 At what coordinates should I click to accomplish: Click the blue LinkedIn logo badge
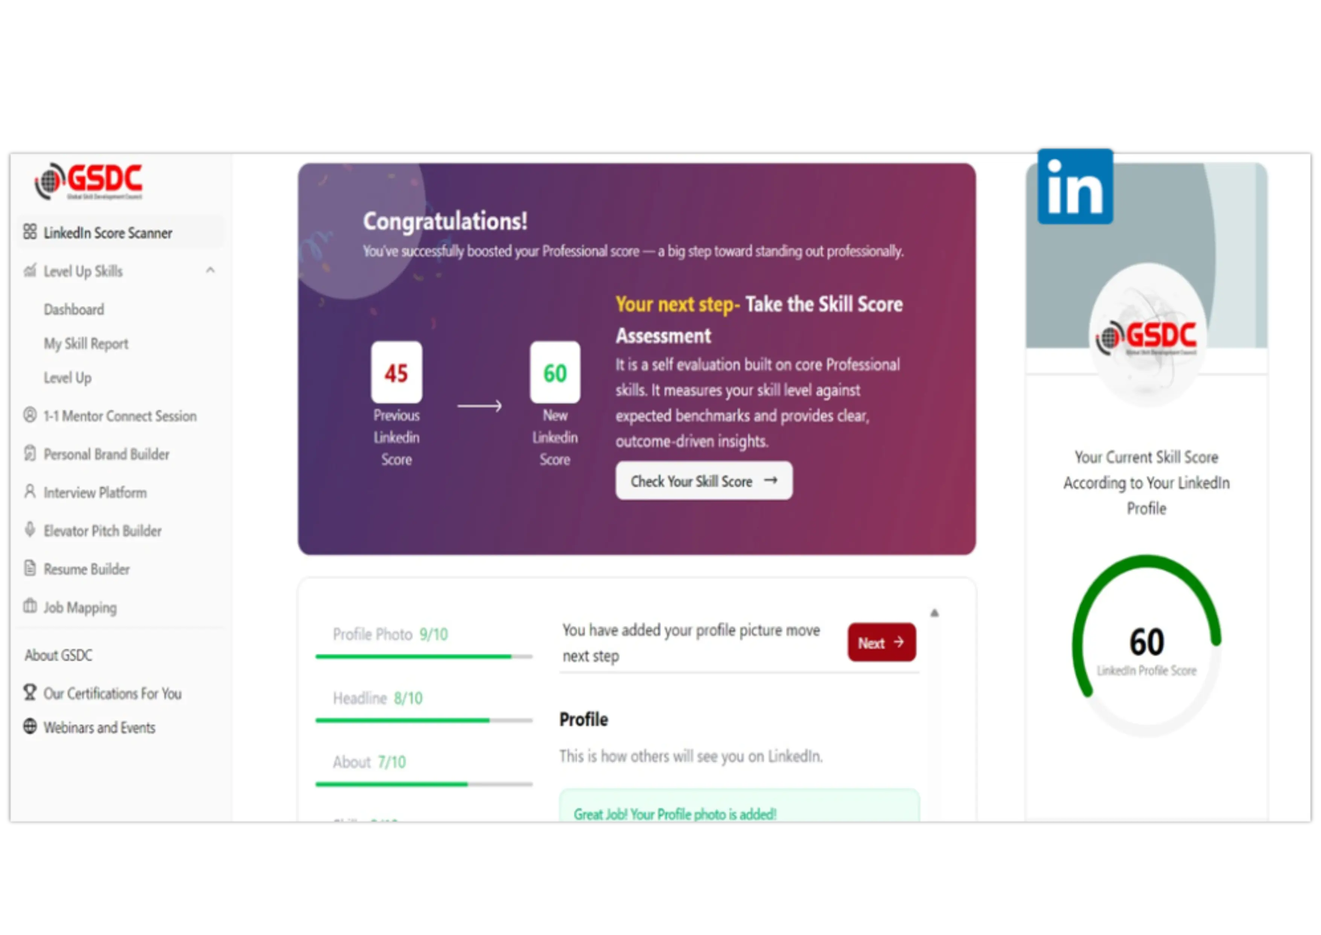pos(1074,186)
